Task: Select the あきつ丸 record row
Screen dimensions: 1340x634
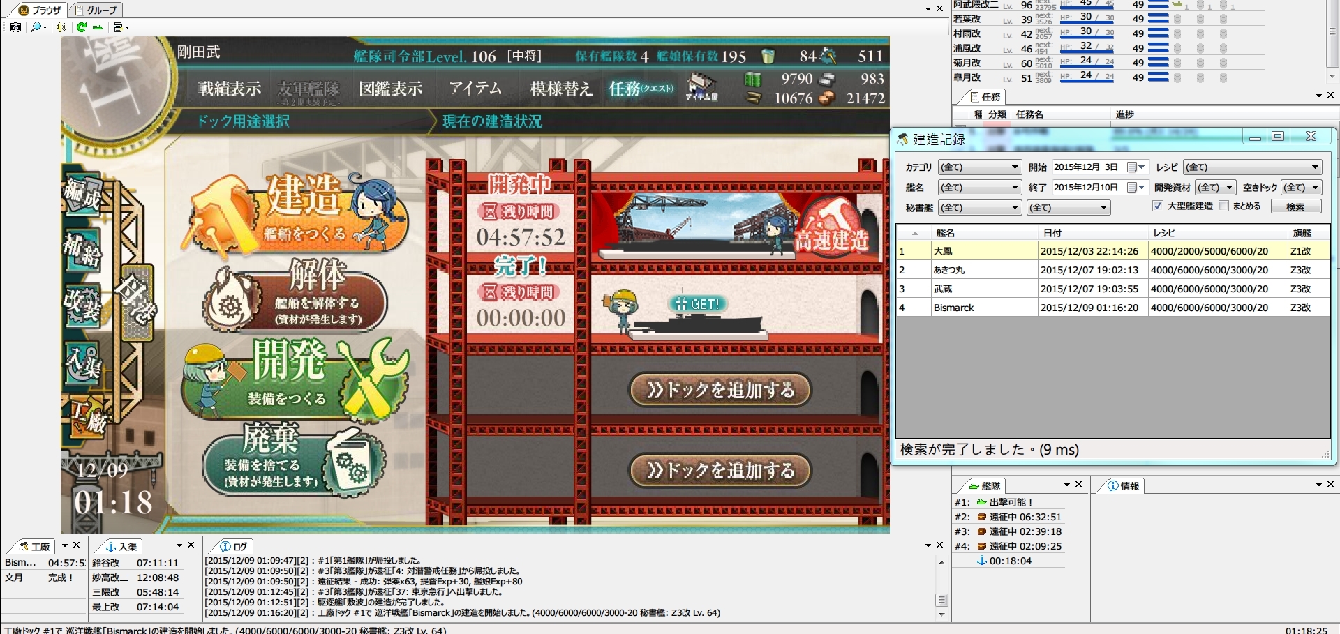Action: [x=1113, y=270]
